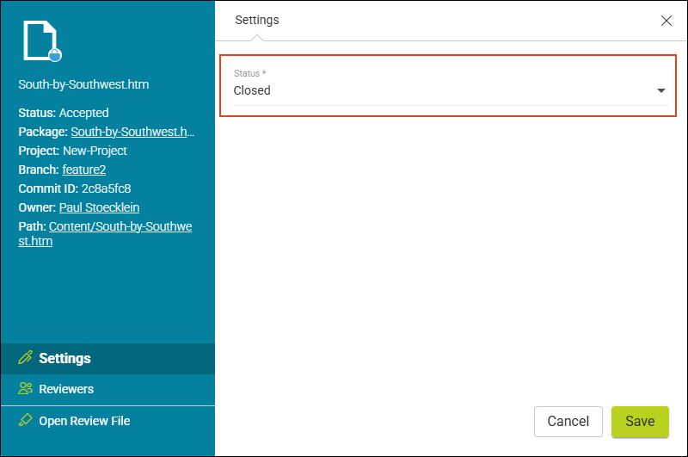688x457 pixels.
Task: Open owner Paul Stoecklein link
Action: [x=99, y=207]
